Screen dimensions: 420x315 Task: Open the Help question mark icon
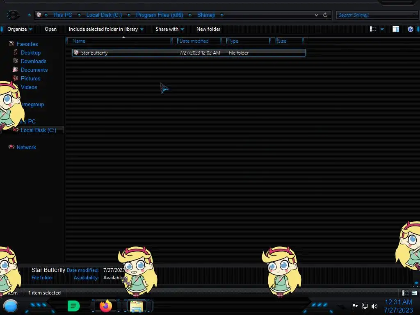(410, 29)
